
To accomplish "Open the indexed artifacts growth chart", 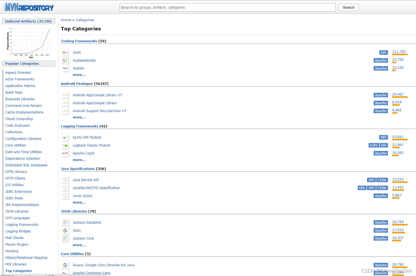I will pos(29,43).
